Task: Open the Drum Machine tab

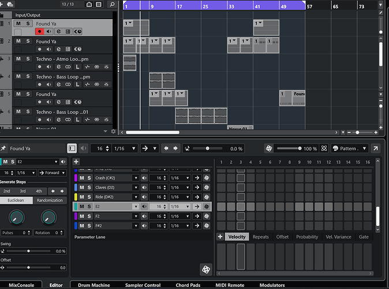Action: click(x=94, y=285)
